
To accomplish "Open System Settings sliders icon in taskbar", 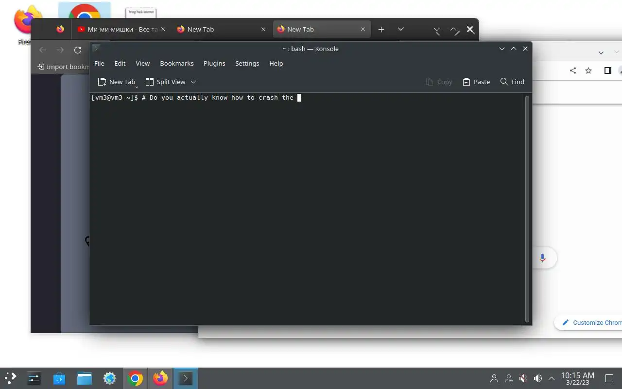I will pyautogui.click(x=34, y=378).
